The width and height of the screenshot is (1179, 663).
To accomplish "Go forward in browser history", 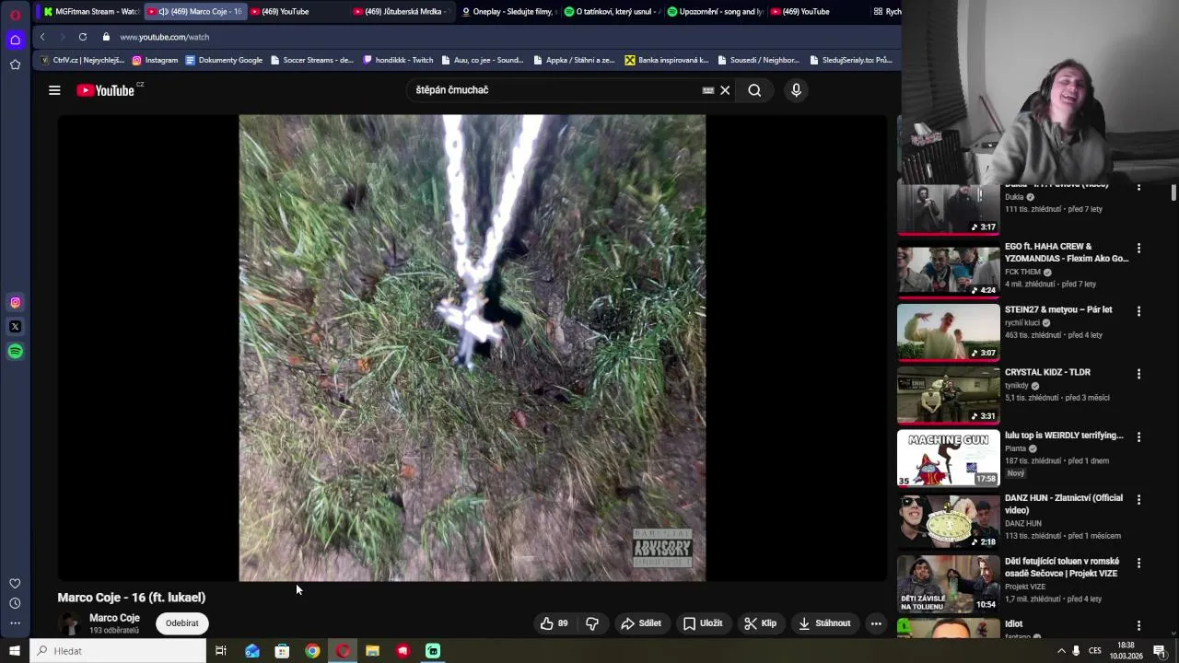I will pos(62,37).
